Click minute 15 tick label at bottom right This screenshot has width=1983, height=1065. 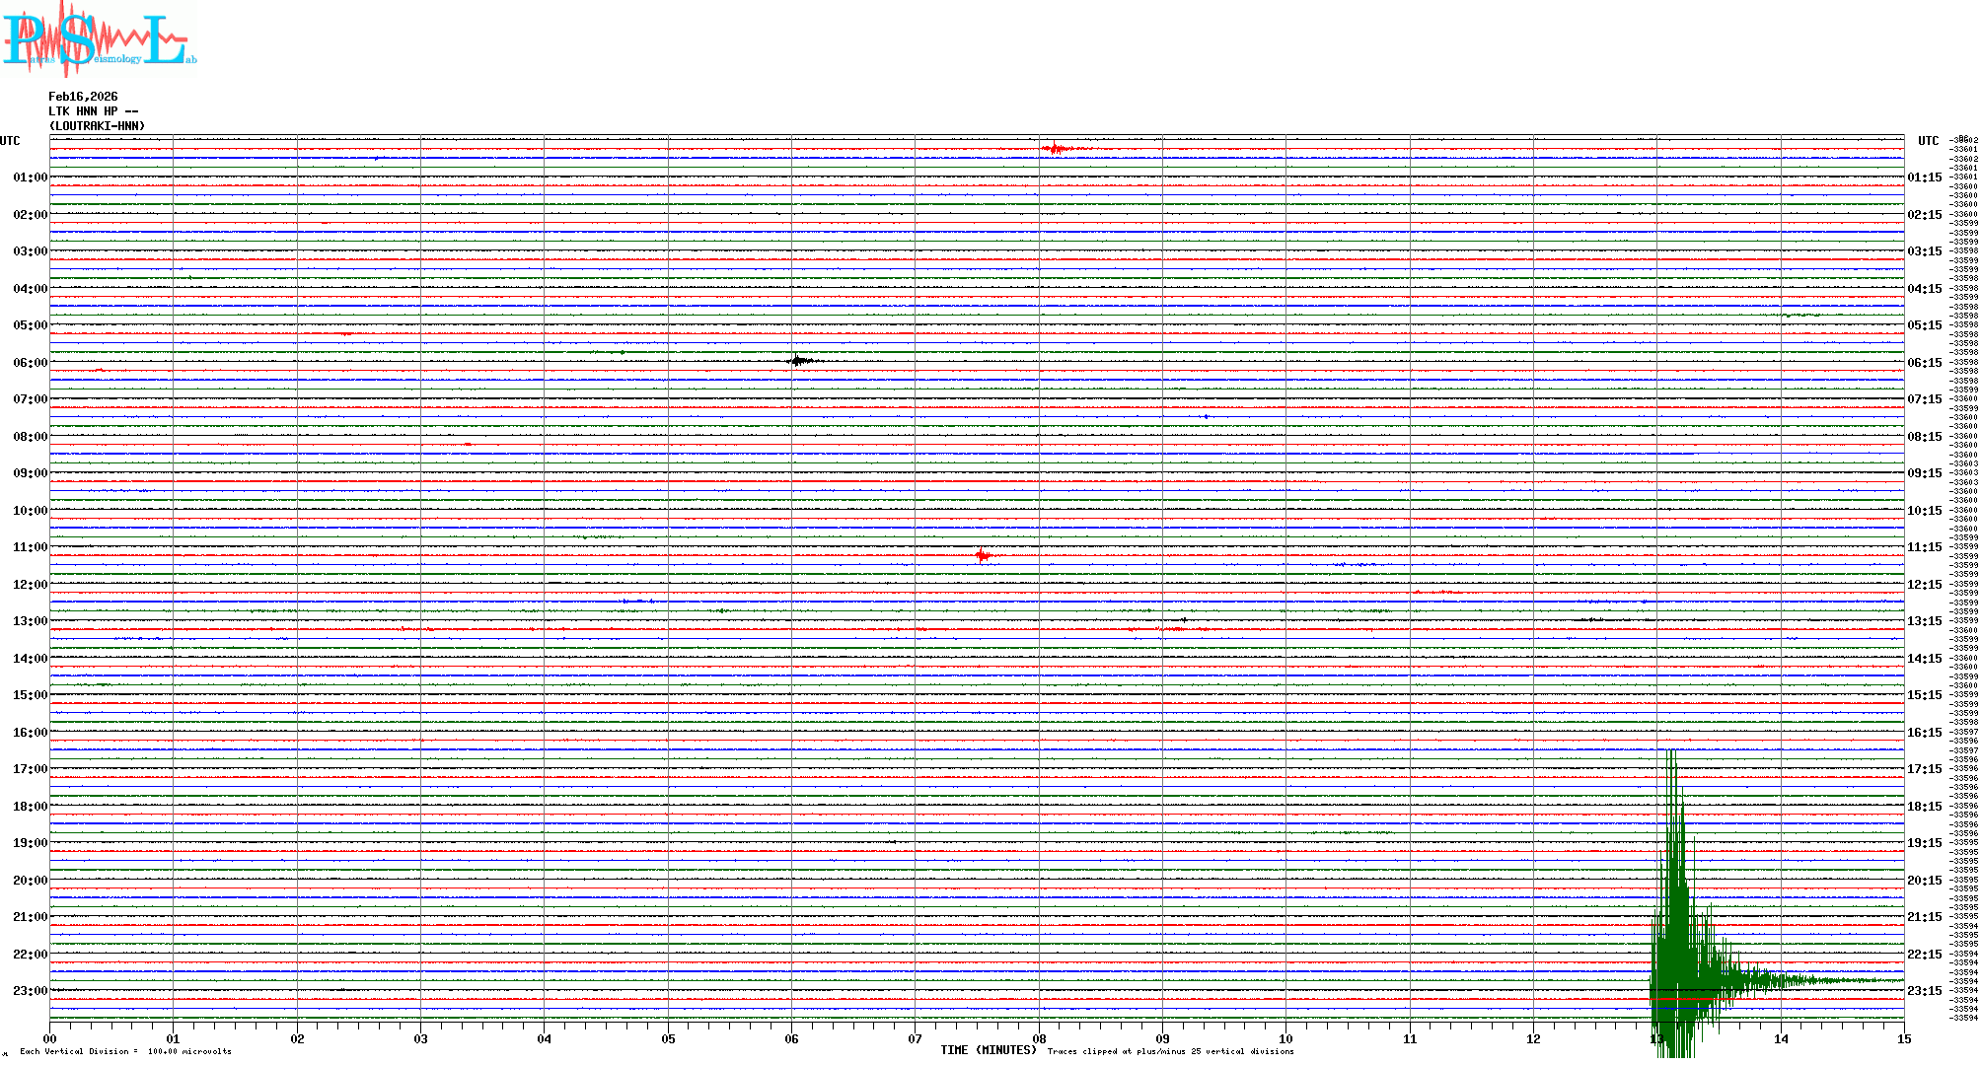click(1903, 1038)
